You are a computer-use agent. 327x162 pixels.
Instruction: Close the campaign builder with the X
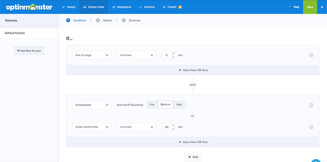[x=322, y=7]
